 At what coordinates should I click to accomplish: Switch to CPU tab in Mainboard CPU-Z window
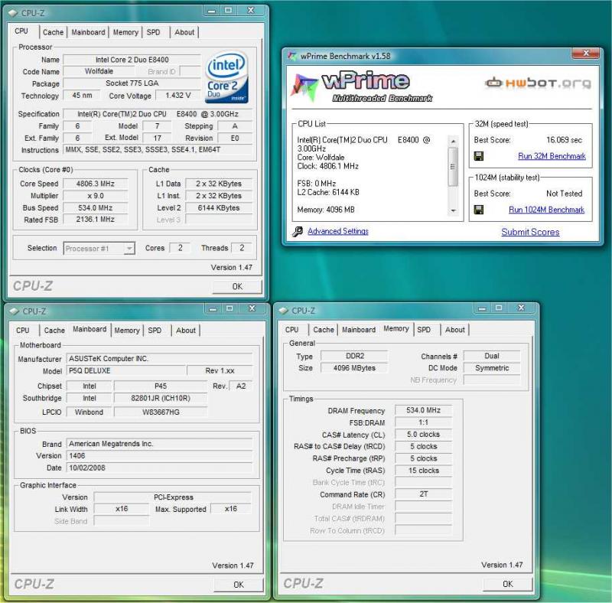tap(23, 331)
